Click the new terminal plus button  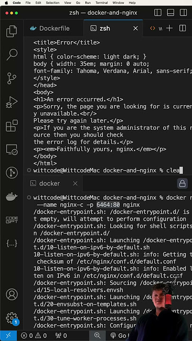169,28
